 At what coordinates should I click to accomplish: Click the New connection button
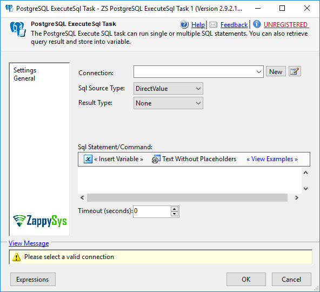pyautogui.click(x=276, y=72)
